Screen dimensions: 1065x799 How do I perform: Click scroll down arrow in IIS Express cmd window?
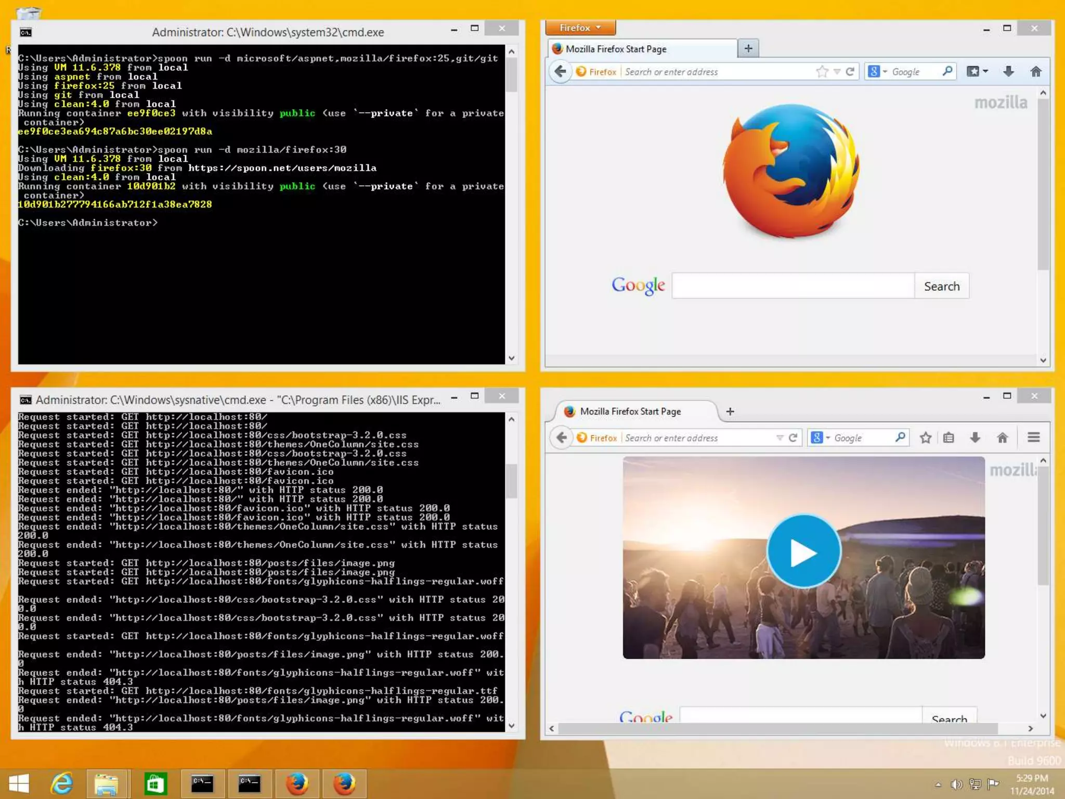point(512,725)
